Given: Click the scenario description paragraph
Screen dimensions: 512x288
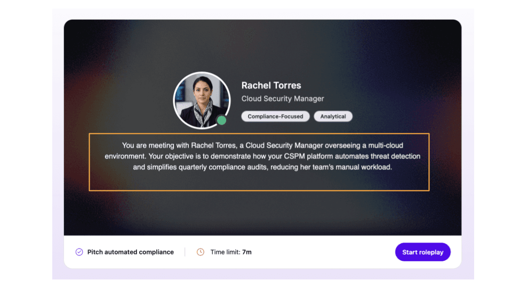Looking at the screenshot, I should pos(262,156).
